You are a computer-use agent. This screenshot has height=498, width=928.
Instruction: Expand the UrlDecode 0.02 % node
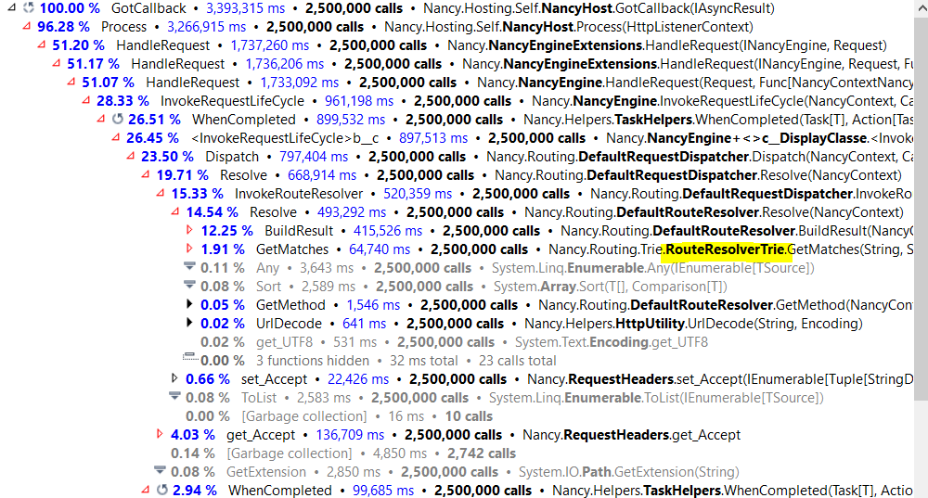189,323
